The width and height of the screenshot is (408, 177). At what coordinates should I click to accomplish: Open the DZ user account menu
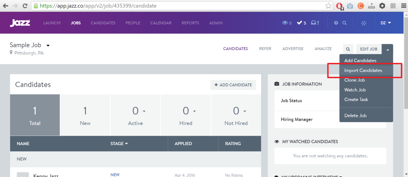click(386, 23)
